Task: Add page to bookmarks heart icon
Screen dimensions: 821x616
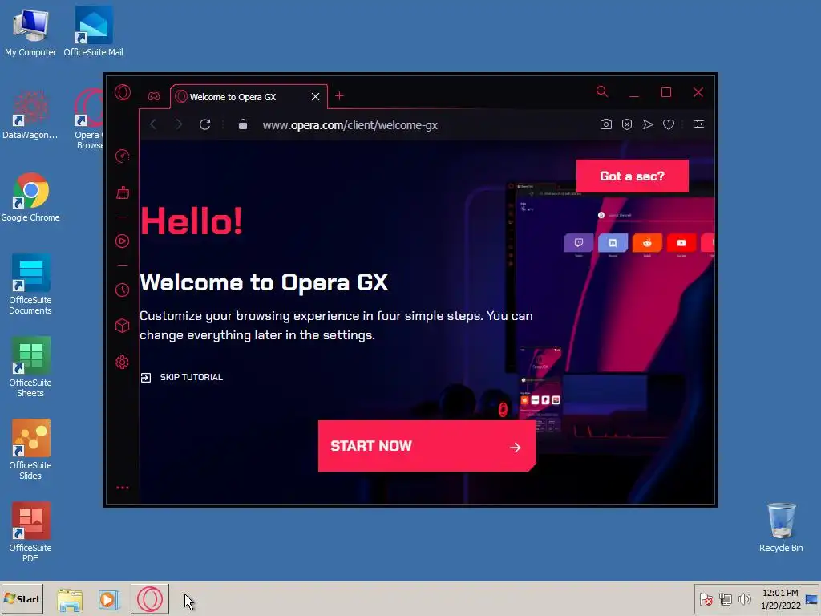Action: pyautogui.click(x=669, y=124)
